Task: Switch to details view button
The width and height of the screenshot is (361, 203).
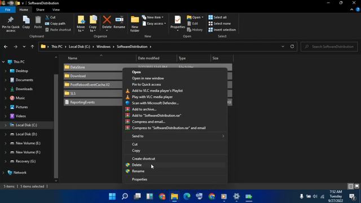Action: pos(351,186)
